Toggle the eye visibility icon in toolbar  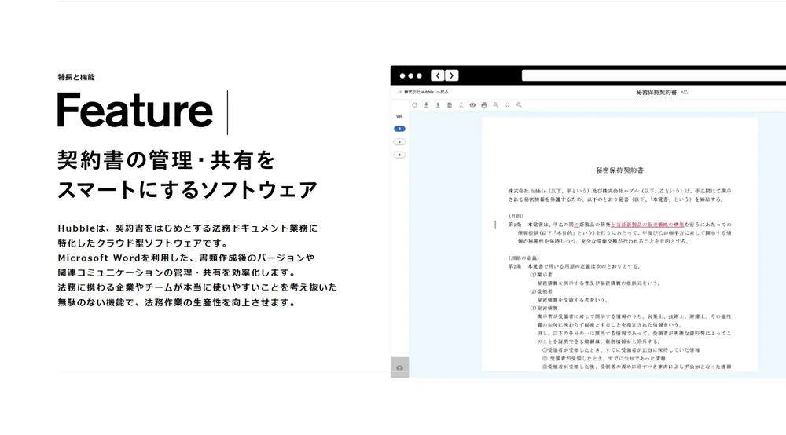pos(472,105)
